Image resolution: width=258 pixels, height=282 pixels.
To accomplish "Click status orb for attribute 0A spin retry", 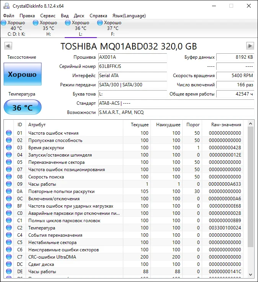I will (9, 191).
